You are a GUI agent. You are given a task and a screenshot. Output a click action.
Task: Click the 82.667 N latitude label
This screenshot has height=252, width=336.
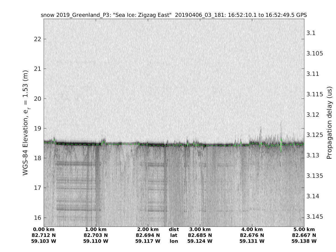click(x=304, y=235)
